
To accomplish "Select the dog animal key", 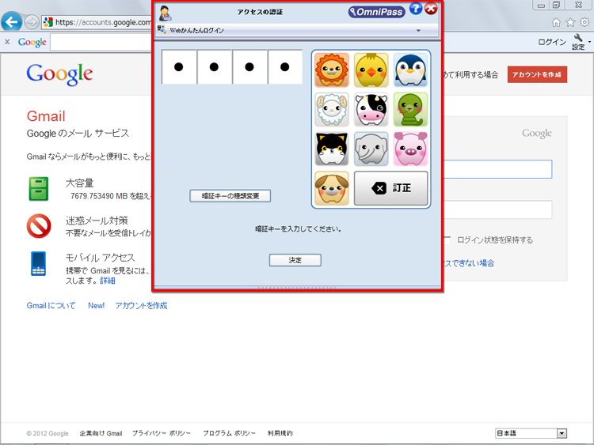I will coord(332,188).
